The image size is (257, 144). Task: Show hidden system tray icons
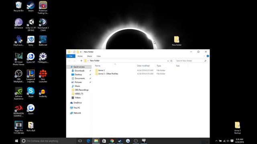pos(216,141)
